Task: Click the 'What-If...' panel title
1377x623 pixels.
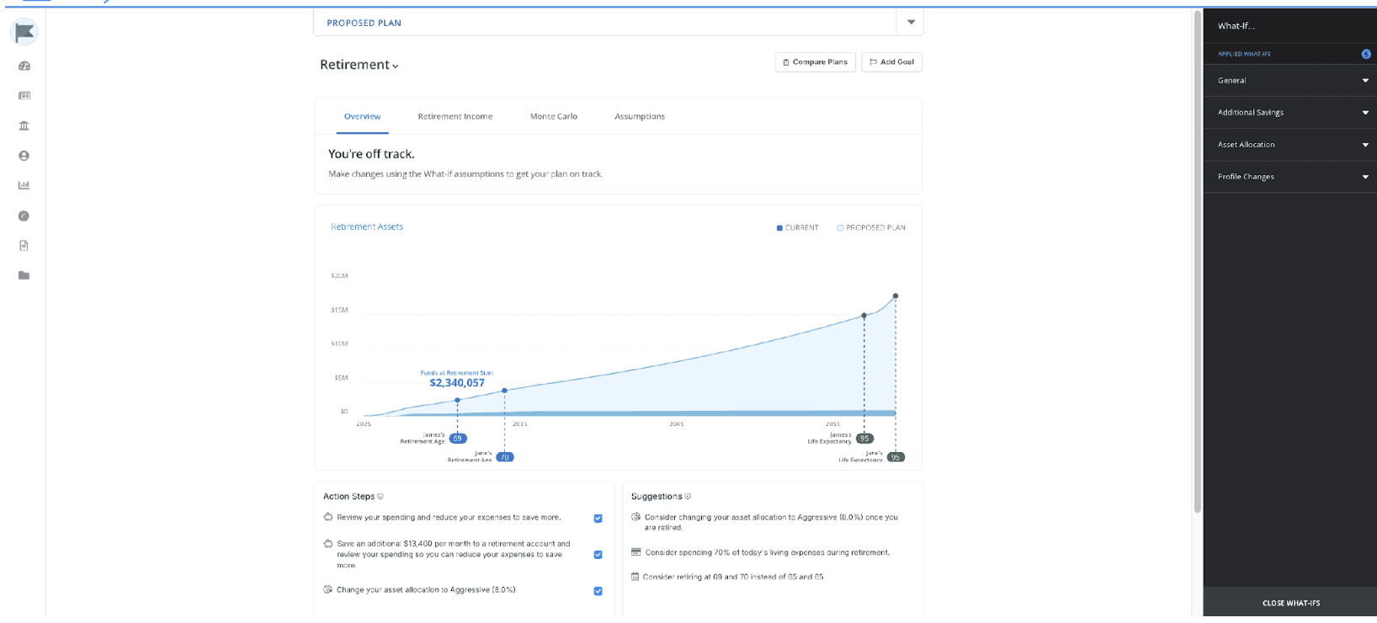Action: tap(1236, 26)
